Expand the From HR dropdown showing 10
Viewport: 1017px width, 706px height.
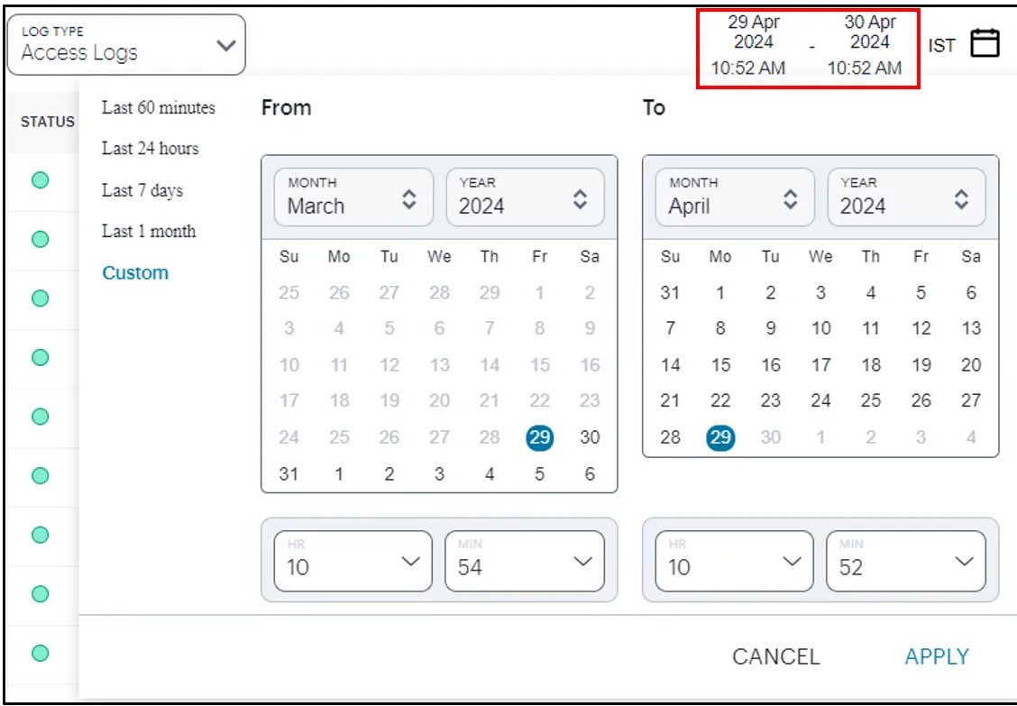(353, 562)
